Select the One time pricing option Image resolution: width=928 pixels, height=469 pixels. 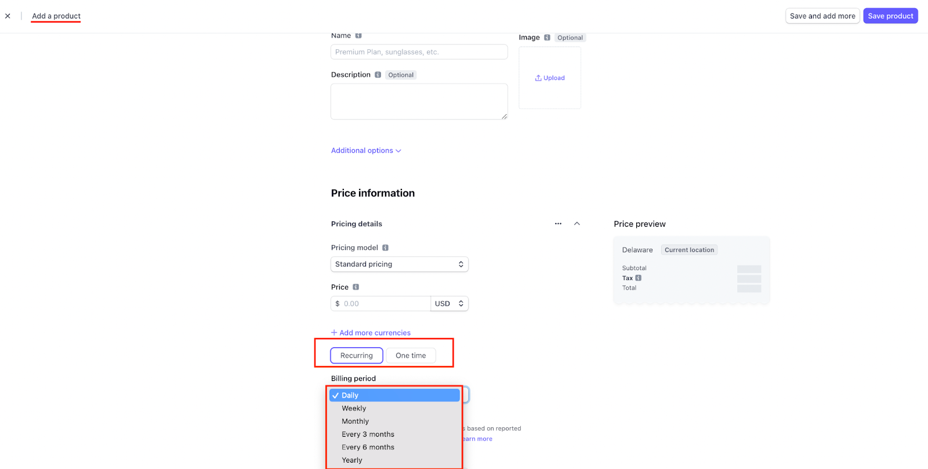click(411, 355)
